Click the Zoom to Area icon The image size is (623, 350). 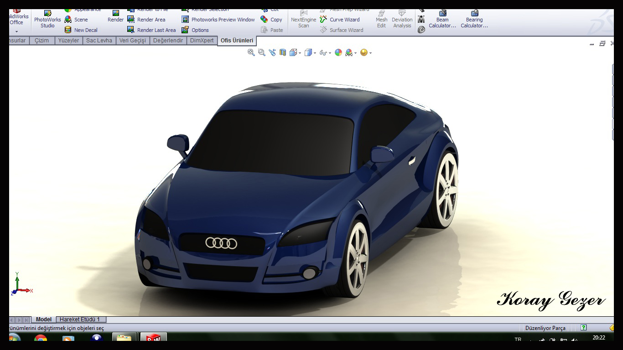coord(261,52)
